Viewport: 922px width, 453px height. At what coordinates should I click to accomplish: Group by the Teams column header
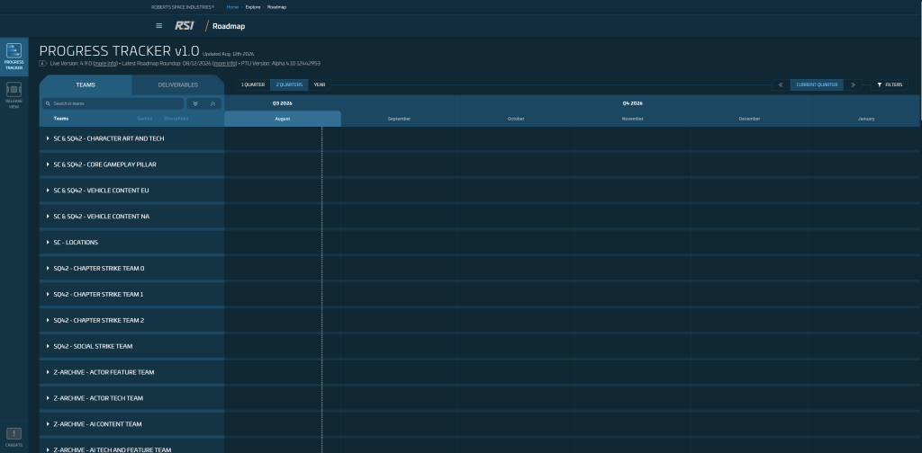click(61, 119)
